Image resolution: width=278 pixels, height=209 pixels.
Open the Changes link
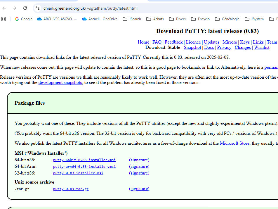tap(243, 47)
